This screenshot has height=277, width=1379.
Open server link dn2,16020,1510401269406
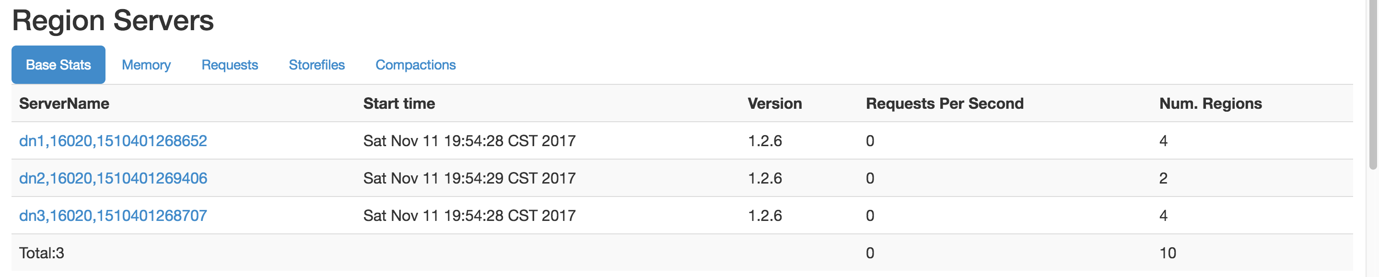pos(113,178)
